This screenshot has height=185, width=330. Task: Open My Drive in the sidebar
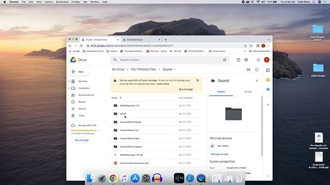click(82, 81)
